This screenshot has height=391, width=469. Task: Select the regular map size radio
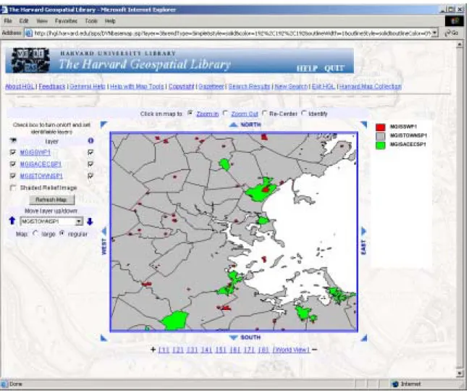point(62,233)
